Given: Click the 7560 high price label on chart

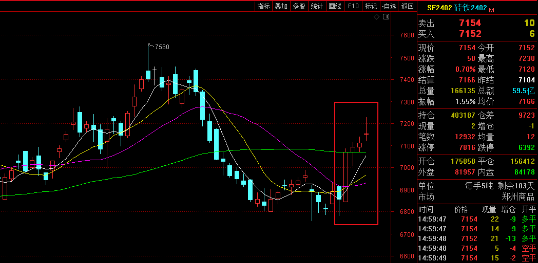Looking at the screenshot, I should pos(162,47).
